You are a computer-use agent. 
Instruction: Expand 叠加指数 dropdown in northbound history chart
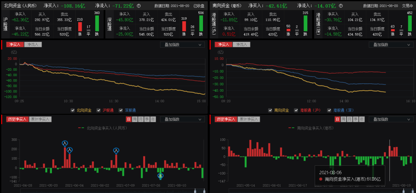(x=182, y=119)
